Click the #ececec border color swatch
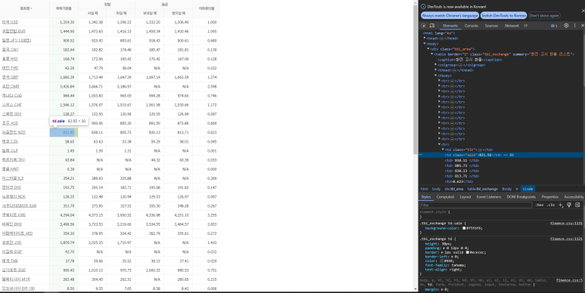This screenshot has width=585, height=293. pos(468,252)
